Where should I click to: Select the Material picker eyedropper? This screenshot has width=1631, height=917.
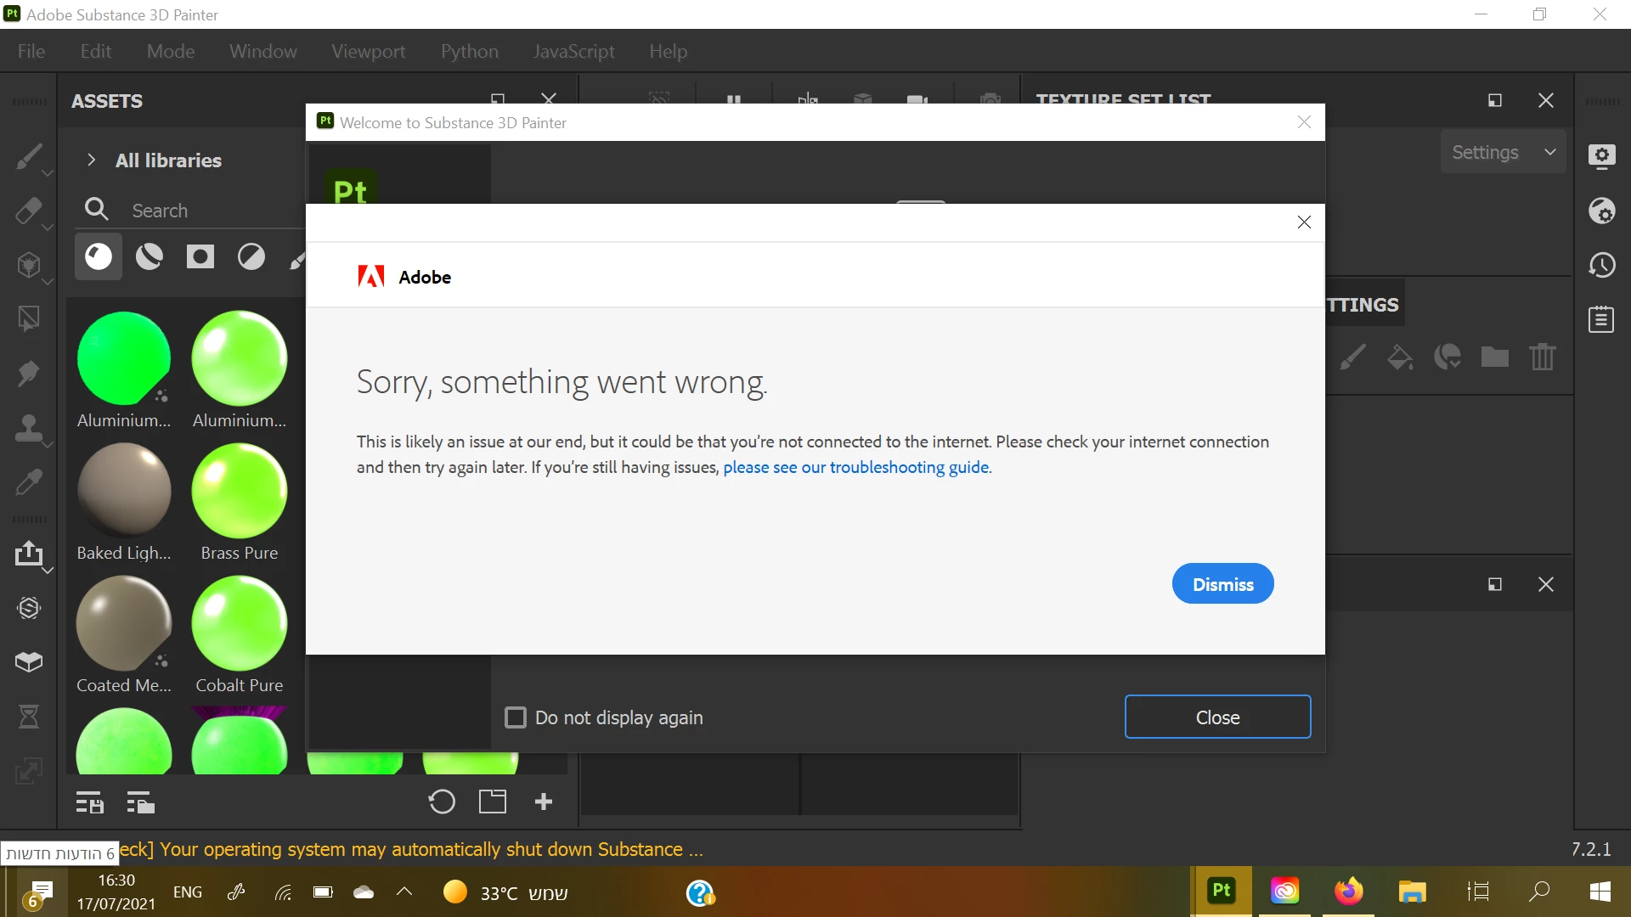[28, 482]
